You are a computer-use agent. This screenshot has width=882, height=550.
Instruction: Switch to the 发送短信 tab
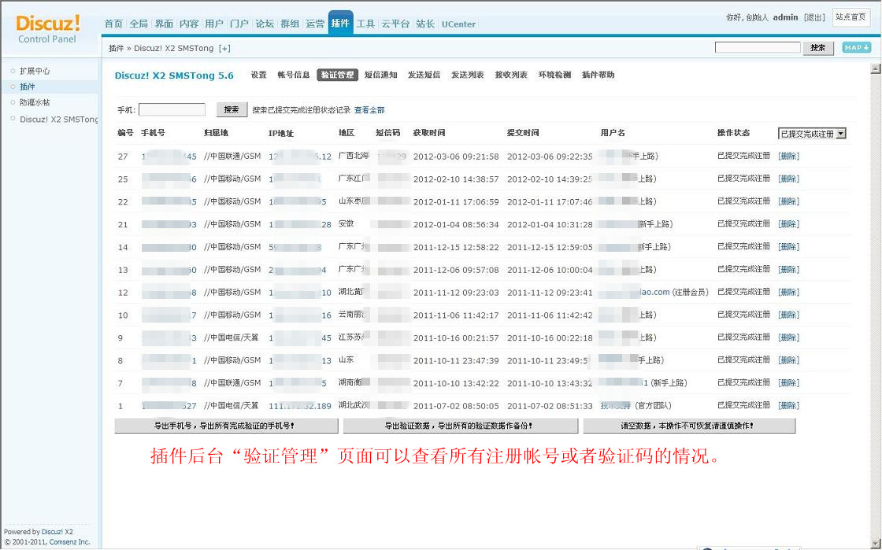[424, 75]
